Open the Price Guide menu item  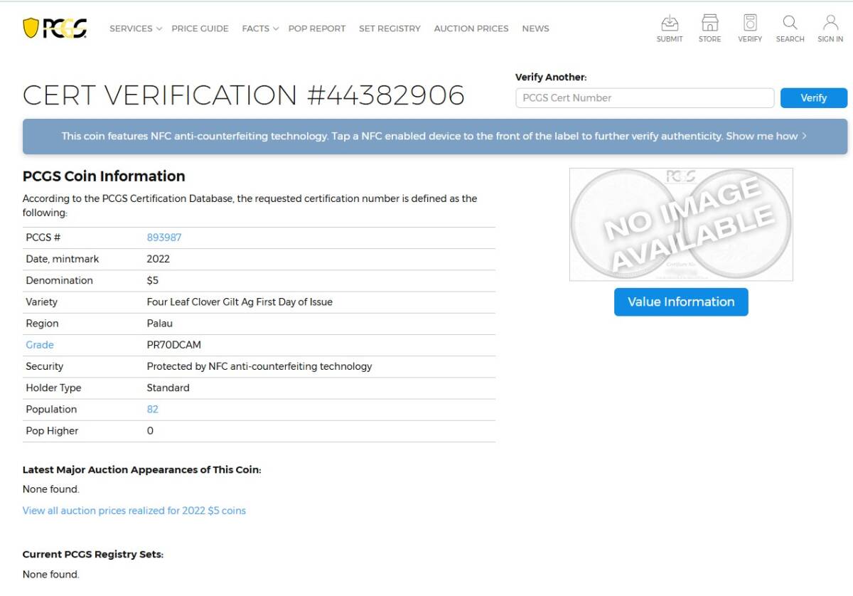pyautogui.click(x=200, y=28)
